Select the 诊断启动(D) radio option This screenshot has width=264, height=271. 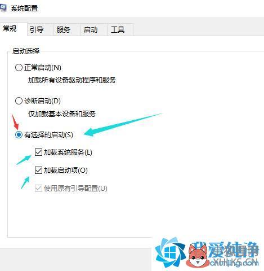(x=19, y=101)
